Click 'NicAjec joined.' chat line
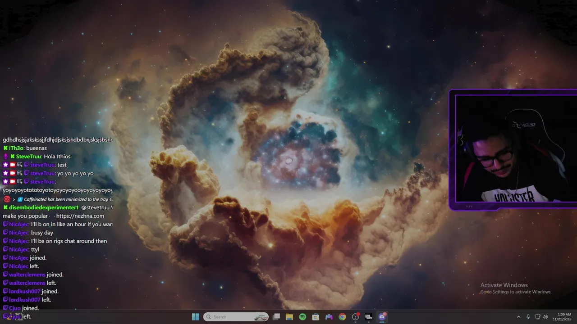The height and width of the screenshot is (324, 577). (25, 258)
